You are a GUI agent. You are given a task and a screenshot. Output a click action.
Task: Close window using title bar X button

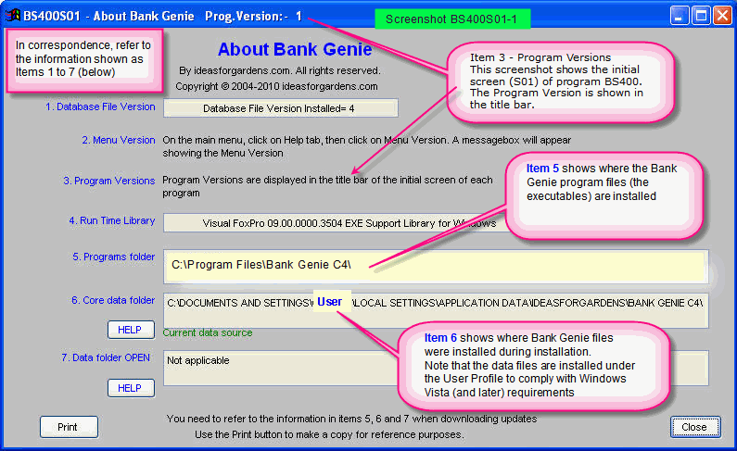722,16
